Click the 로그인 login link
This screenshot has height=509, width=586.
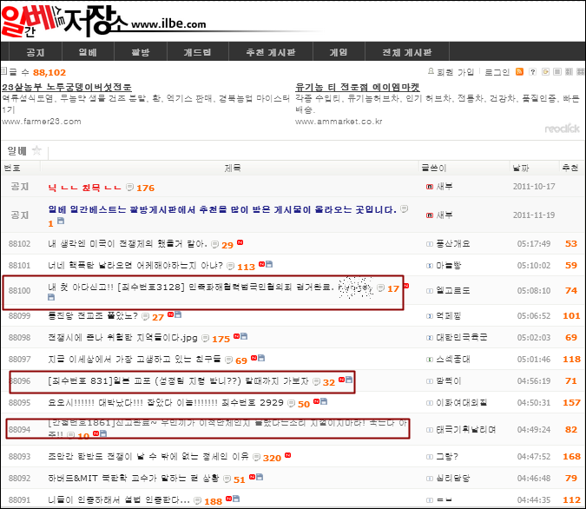click(497, 72)
